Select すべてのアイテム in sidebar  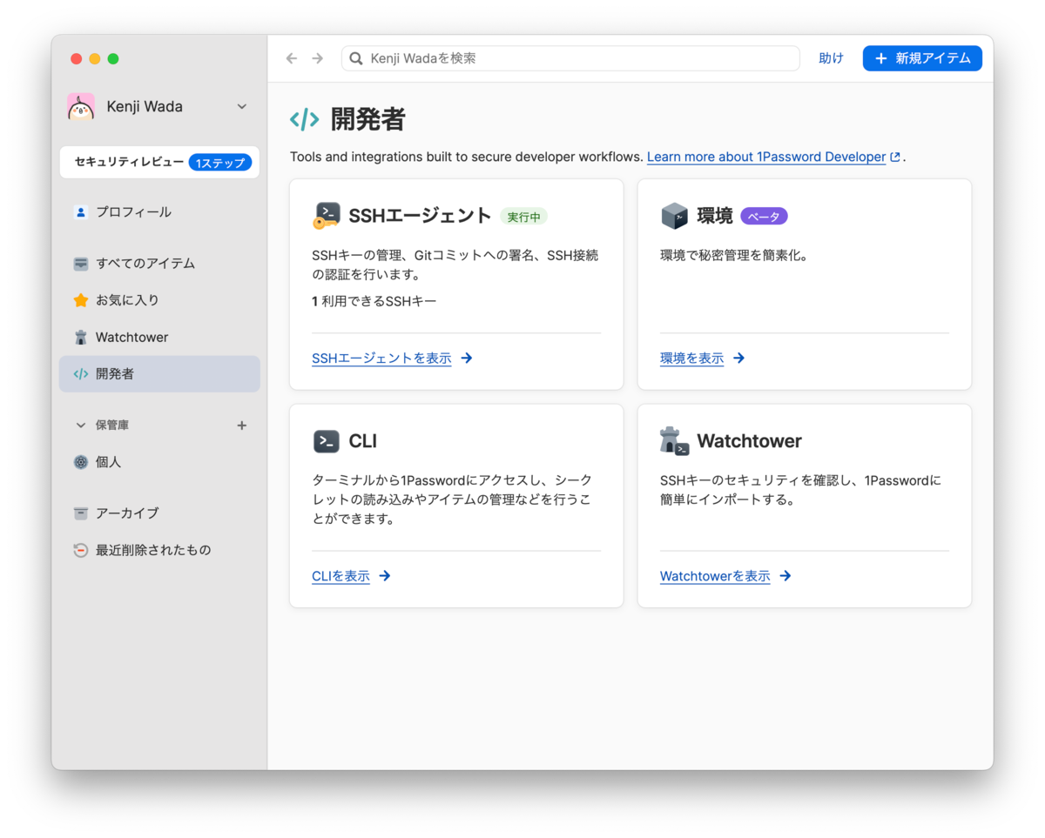click(x=159, y=263)
